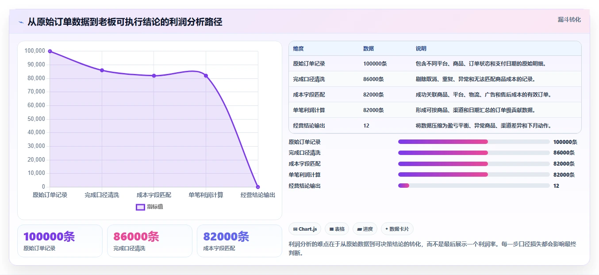Image resolution: width=599 pixels, height=275 pixels.
Task: Click the title 从原始订单数据到老板可执行结论的利润分析路径
Action: click(125, 22)
